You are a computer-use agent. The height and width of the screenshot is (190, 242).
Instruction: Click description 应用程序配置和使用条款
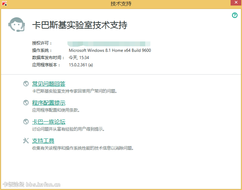56,110
